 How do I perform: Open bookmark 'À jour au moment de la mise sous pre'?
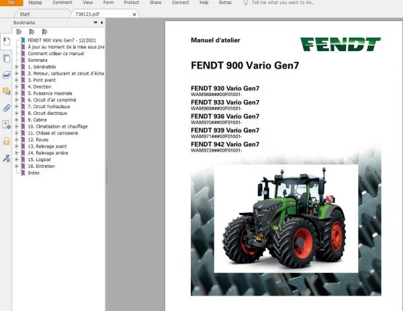click(66, 47)
